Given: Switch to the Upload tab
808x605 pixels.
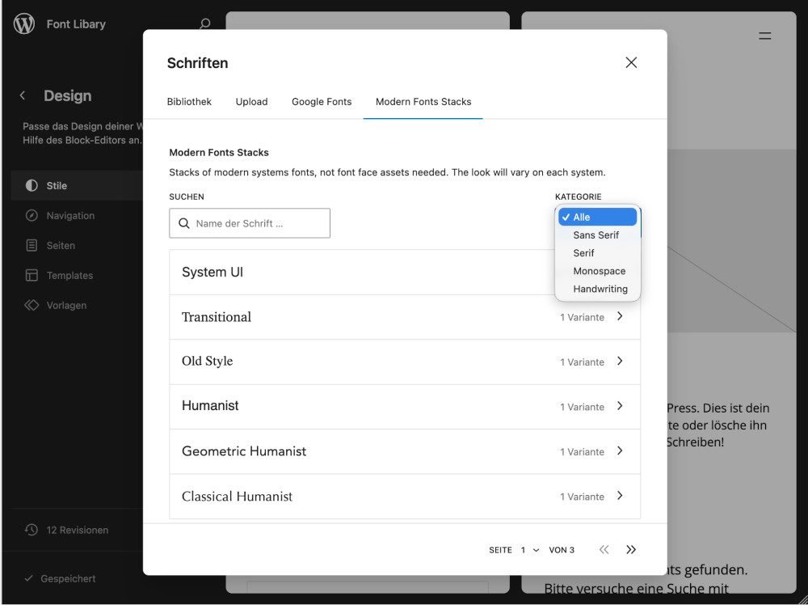Looking at the screenshot, I should 251,102.
